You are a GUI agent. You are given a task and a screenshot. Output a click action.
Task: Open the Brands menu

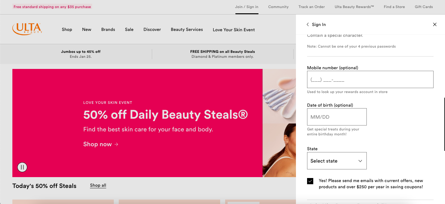point(108,29)
